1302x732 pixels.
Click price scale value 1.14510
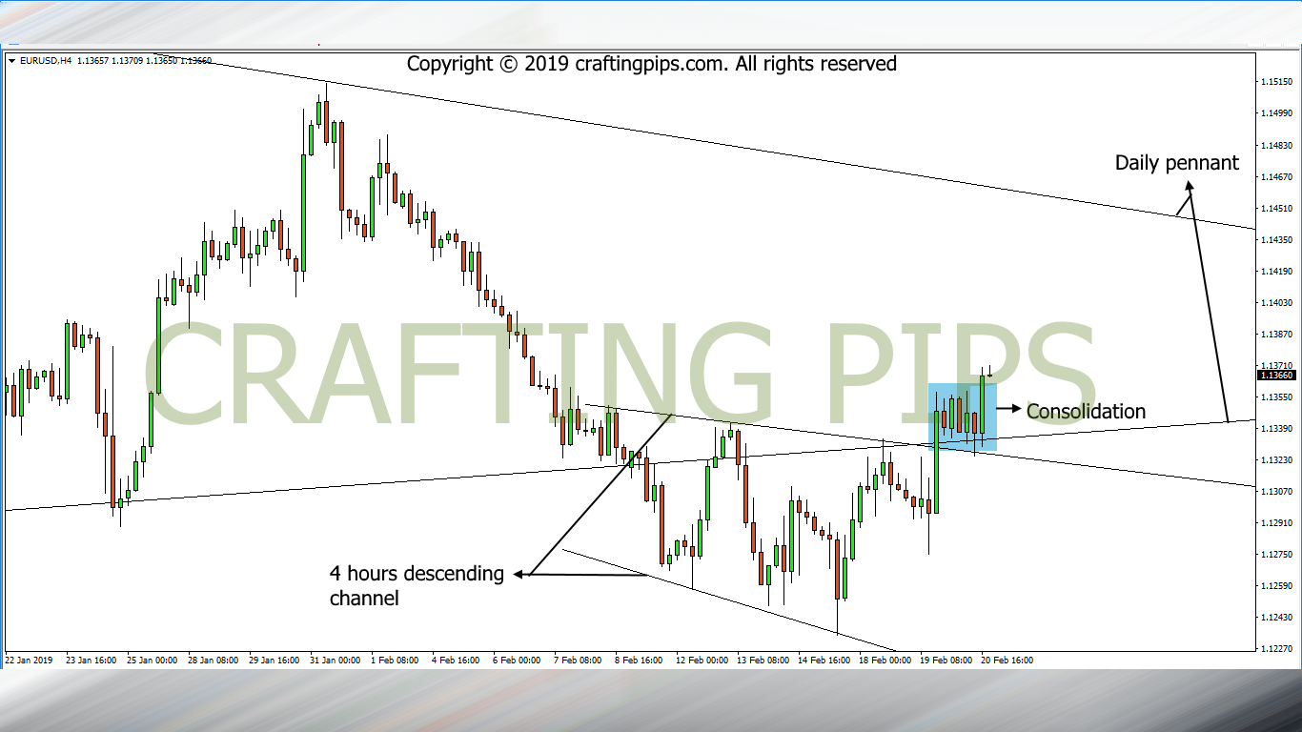[1276, 208]
